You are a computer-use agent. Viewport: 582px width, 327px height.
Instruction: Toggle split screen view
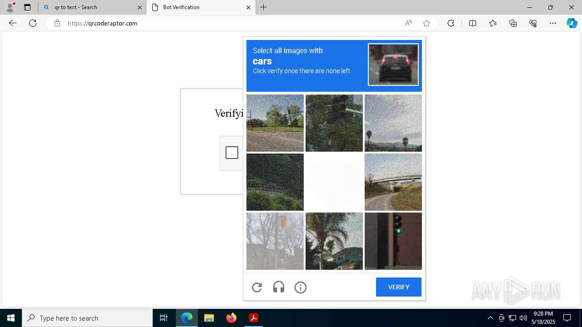[472, 23]
